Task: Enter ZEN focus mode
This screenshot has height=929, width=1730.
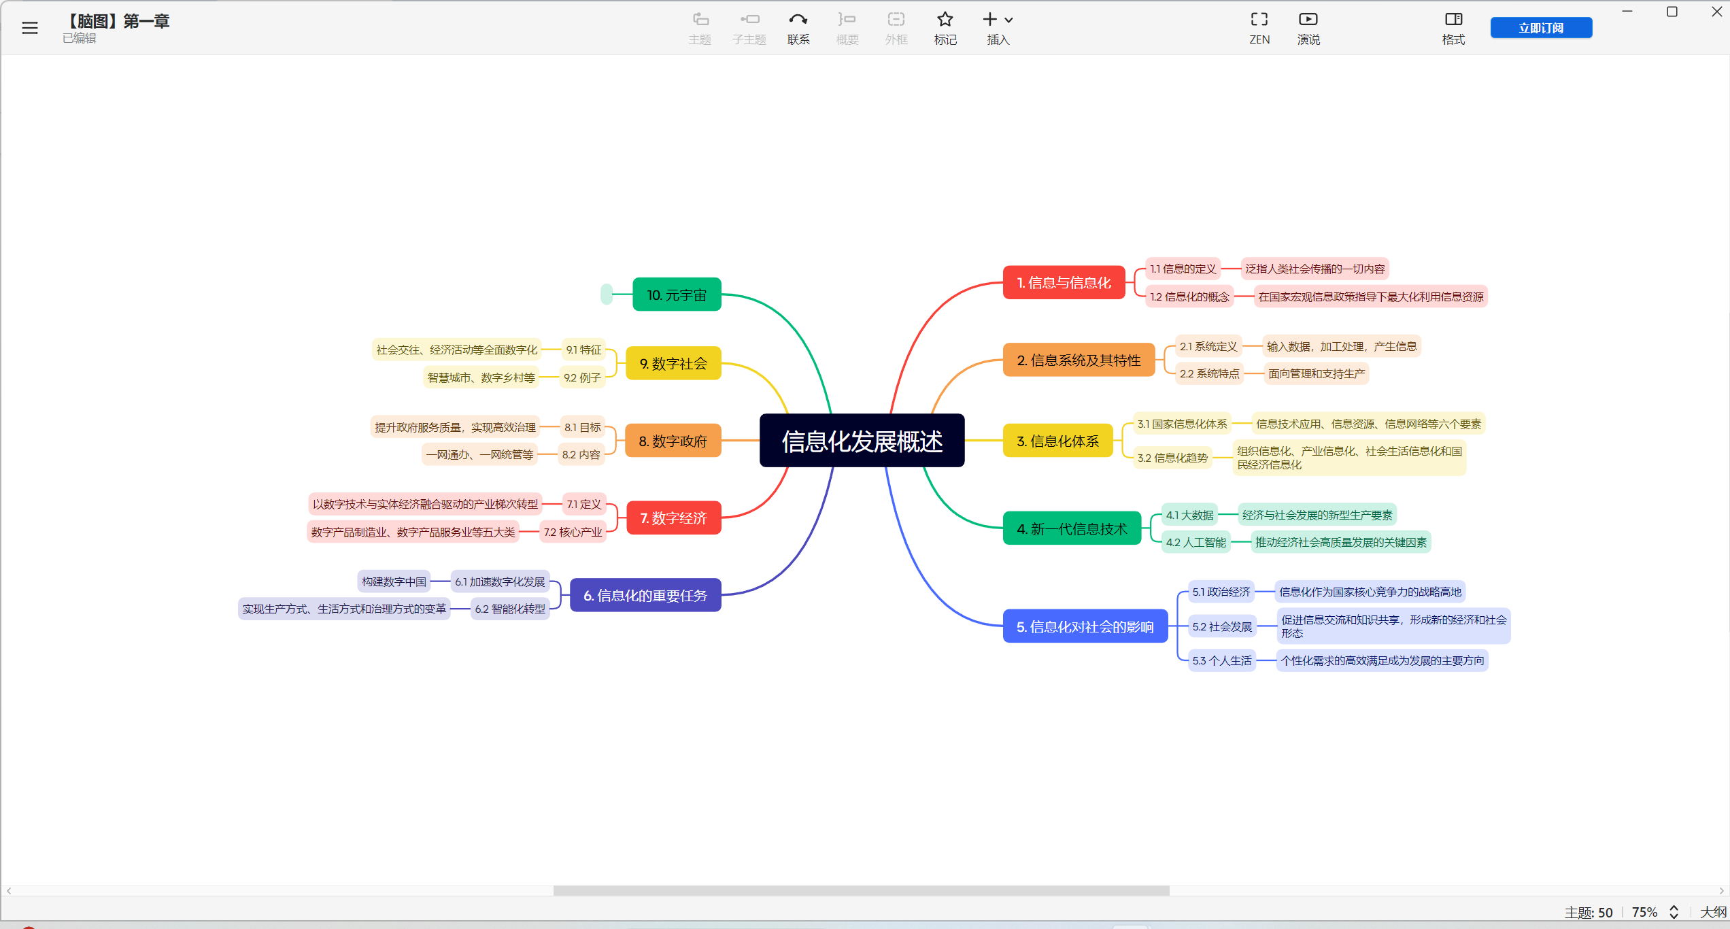Action: click(1259, 27)
